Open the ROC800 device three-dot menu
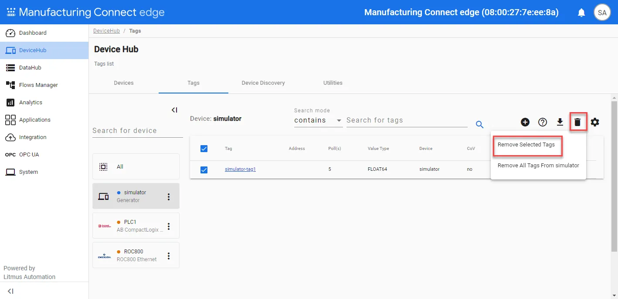The image size is (618, 299). click(169, 256)
